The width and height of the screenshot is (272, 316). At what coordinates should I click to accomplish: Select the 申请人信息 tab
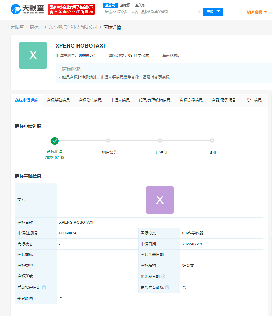[120, 101]
